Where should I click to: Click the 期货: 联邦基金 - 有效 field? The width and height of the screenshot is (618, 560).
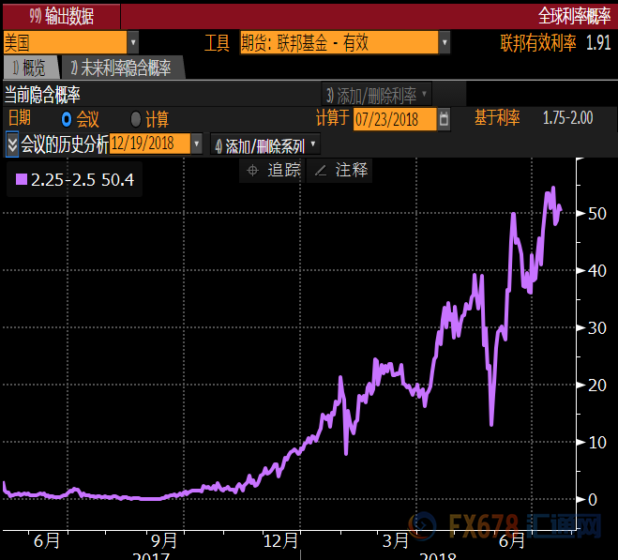pos(338,43)
